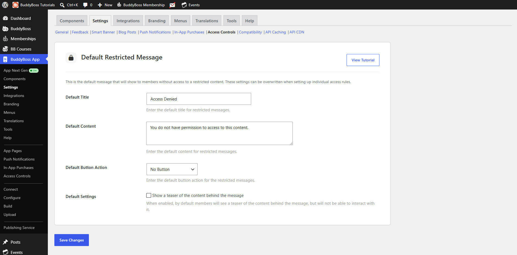Click the View Tutorial button
The height and width of the screenshot is (255, 517).
pos(363,60)
